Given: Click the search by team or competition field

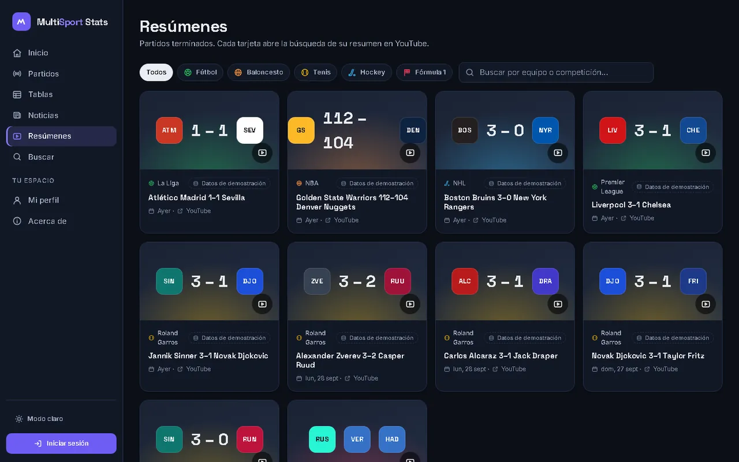Looking at the screenshot, I should [556, 72].
